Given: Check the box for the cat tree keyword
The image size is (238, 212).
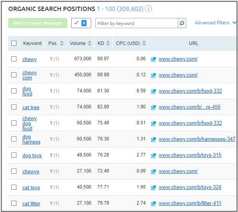Looking at the screenshot, I should 14,107.
